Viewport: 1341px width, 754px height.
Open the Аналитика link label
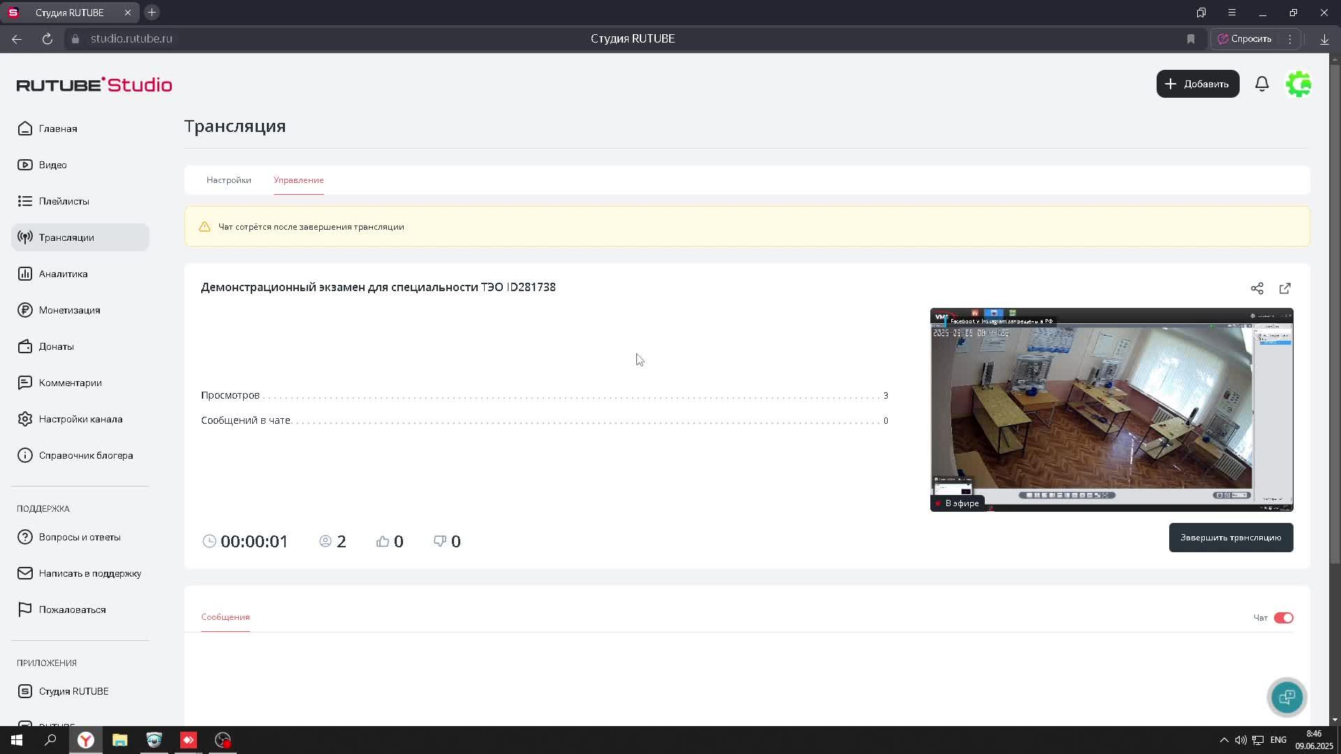pyautogui.click(x=64, y=274)
